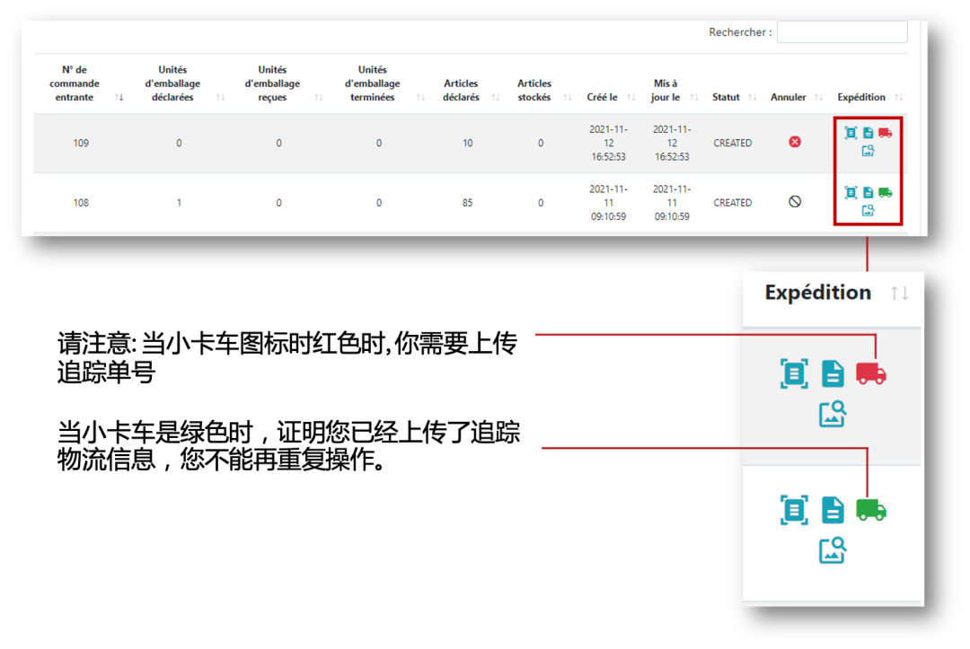Sort by Mis à jour le column
This screenshot has width=970, height=649.
click(x=666, y=90)
